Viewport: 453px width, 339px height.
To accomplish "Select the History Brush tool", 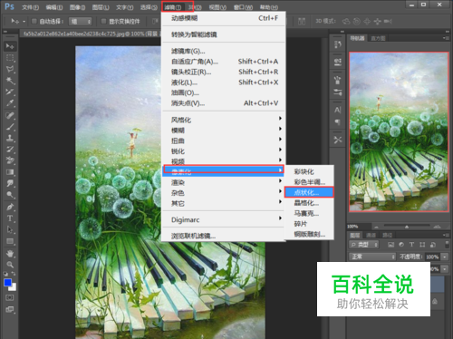I will 10,150.
